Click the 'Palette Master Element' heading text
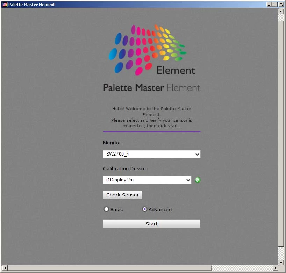This screenshot has height=273, width=286. point(152,88)
